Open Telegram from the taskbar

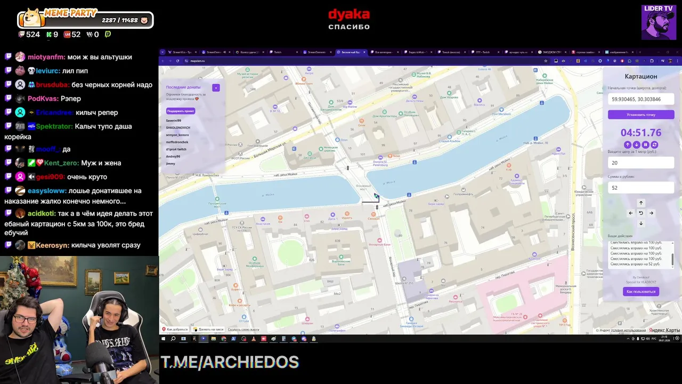(x=294, y=339)
